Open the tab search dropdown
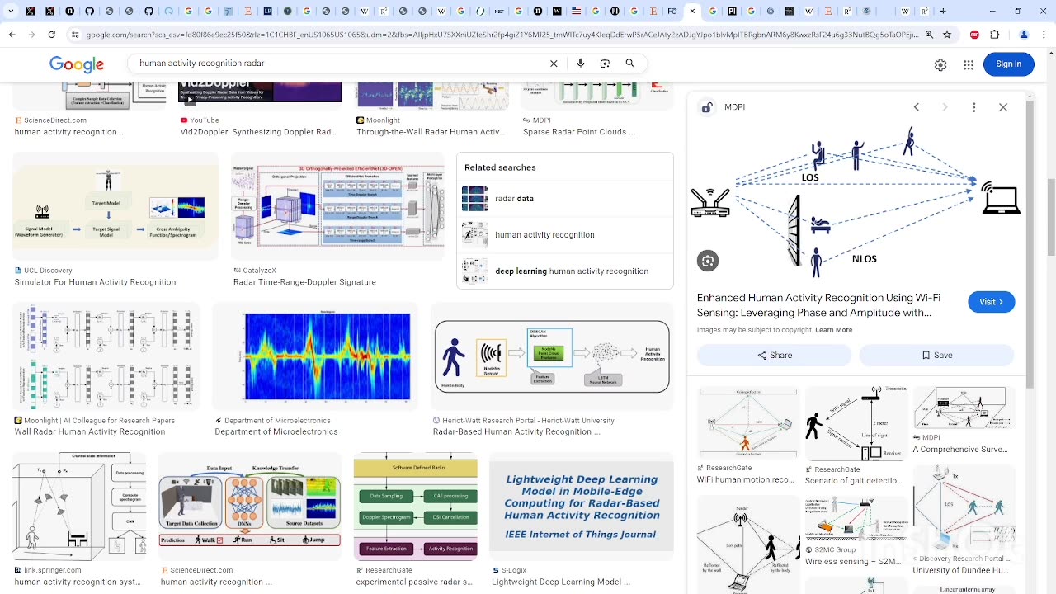This screenshot has height=594, width=1056. (x=12, y=11)
